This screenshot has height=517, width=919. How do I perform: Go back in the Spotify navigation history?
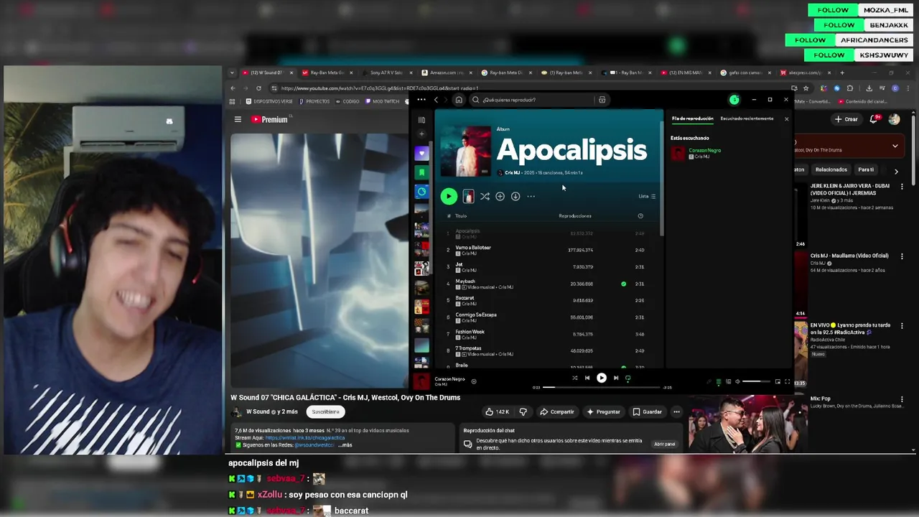pyautogui.click(x=436, y=100)
